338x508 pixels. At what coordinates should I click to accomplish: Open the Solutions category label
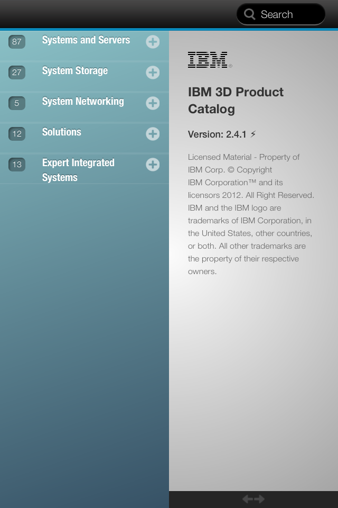point(62,132)
